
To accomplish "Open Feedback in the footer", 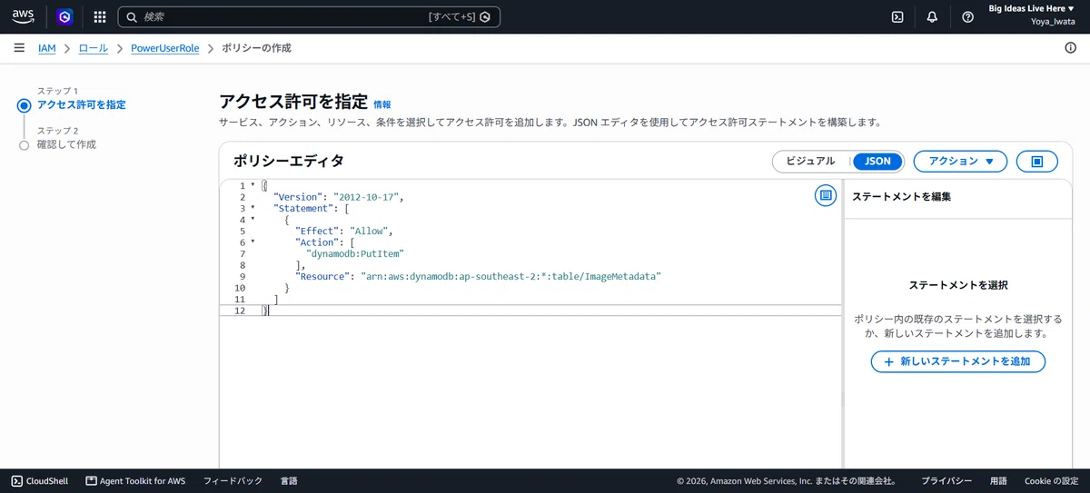I will 233,481.
